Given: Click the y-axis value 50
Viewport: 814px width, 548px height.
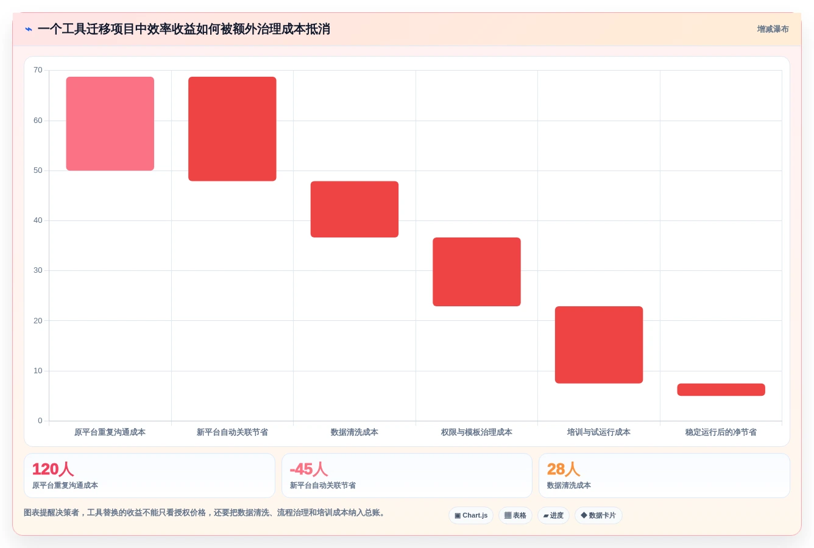Looking at the screenshot, I should pos(38,170).
